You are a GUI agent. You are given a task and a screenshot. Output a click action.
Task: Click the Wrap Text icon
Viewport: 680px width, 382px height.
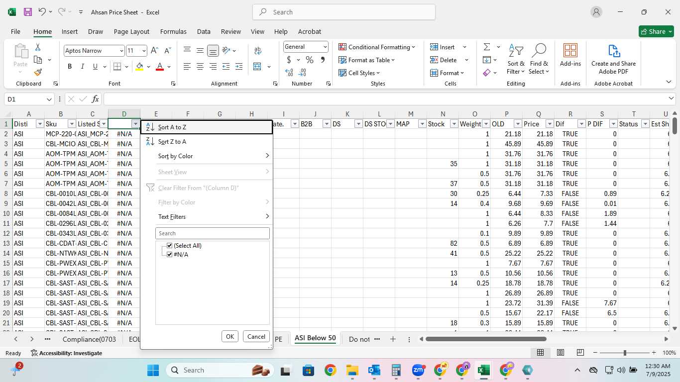click(x=258, y=51)
